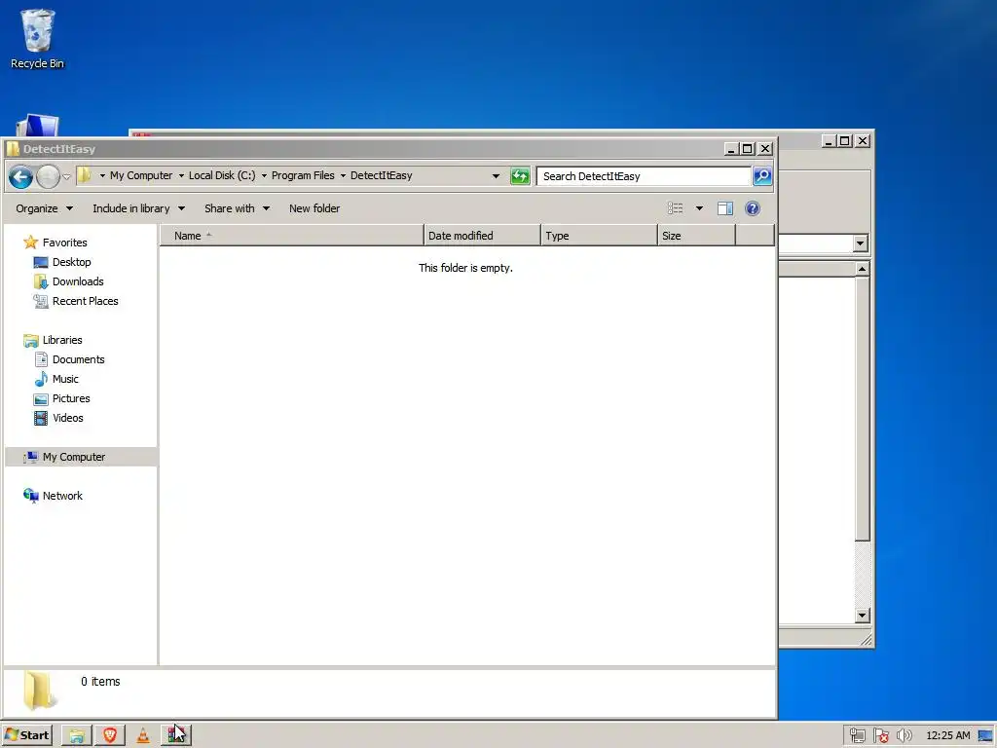The height and width of the screenshot is (748, 997).
Task: Open the Organize menu
Action: 44,208
